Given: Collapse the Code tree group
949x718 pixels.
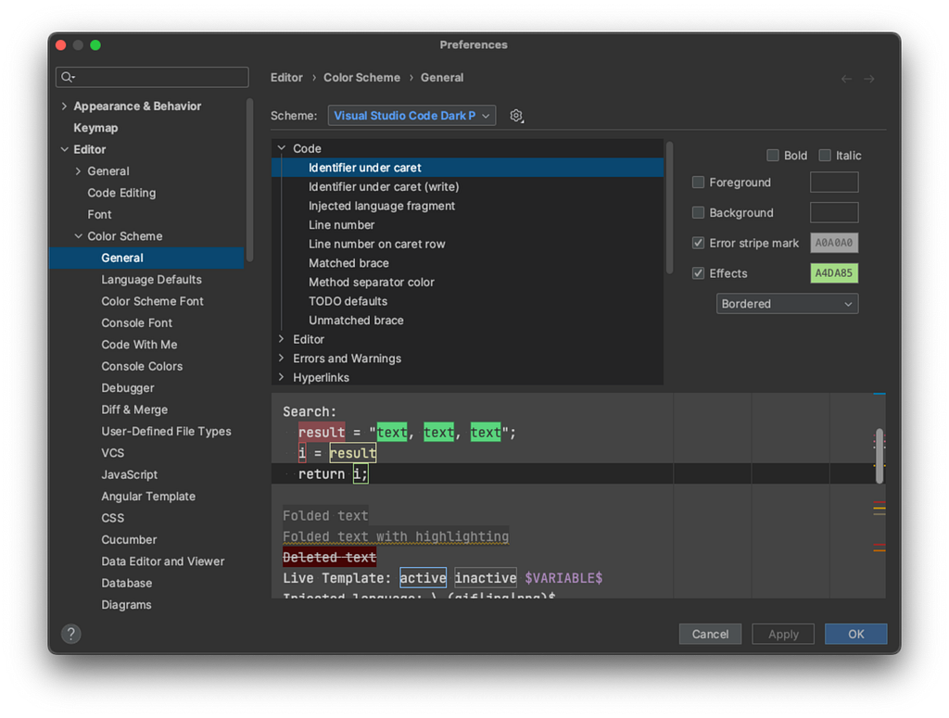Looking at the screenshot, I should pyautogui.click(x=282, y=148).
